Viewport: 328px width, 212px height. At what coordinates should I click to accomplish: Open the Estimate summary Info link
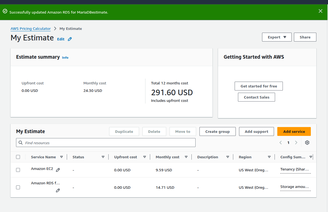coord(65,58)
